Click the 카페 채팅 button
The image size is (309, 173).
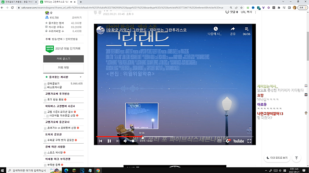point(64,67)
